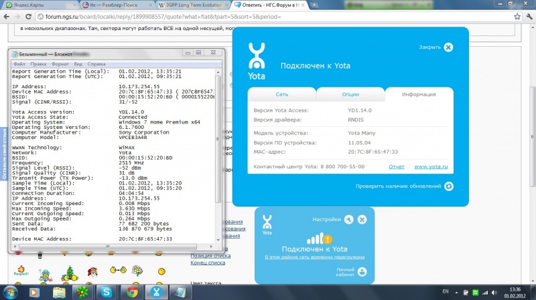Go back with the browser back arrow

point(7,16)
